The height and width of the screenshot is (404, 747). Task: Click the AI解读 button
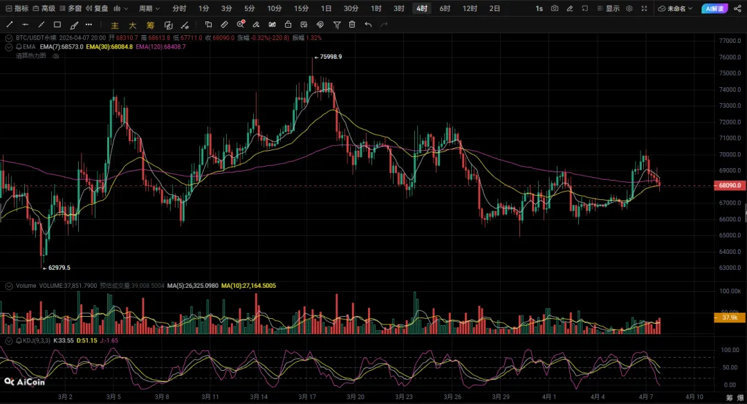(714, 8)
